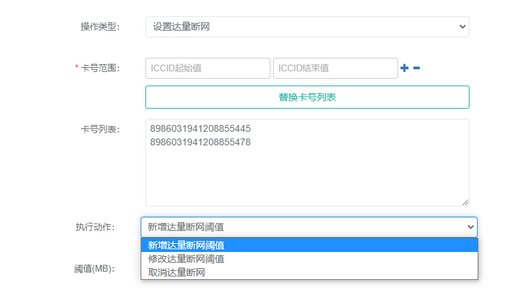Remove a card range with minus icon
Screen dimensions: 532x307
click(x=416, y=68)
